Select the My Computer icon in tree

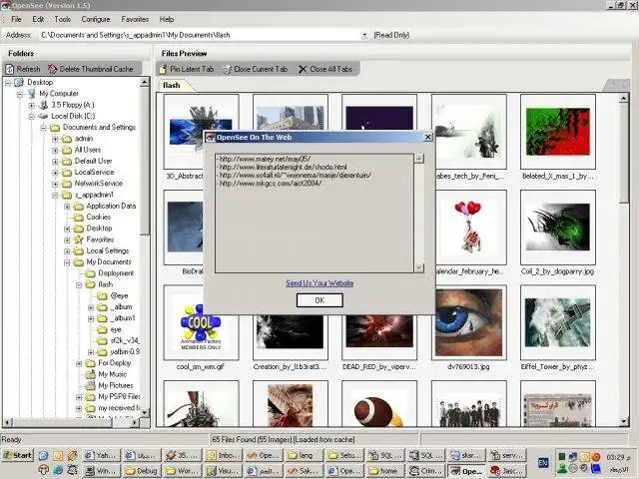click(32, 93)
